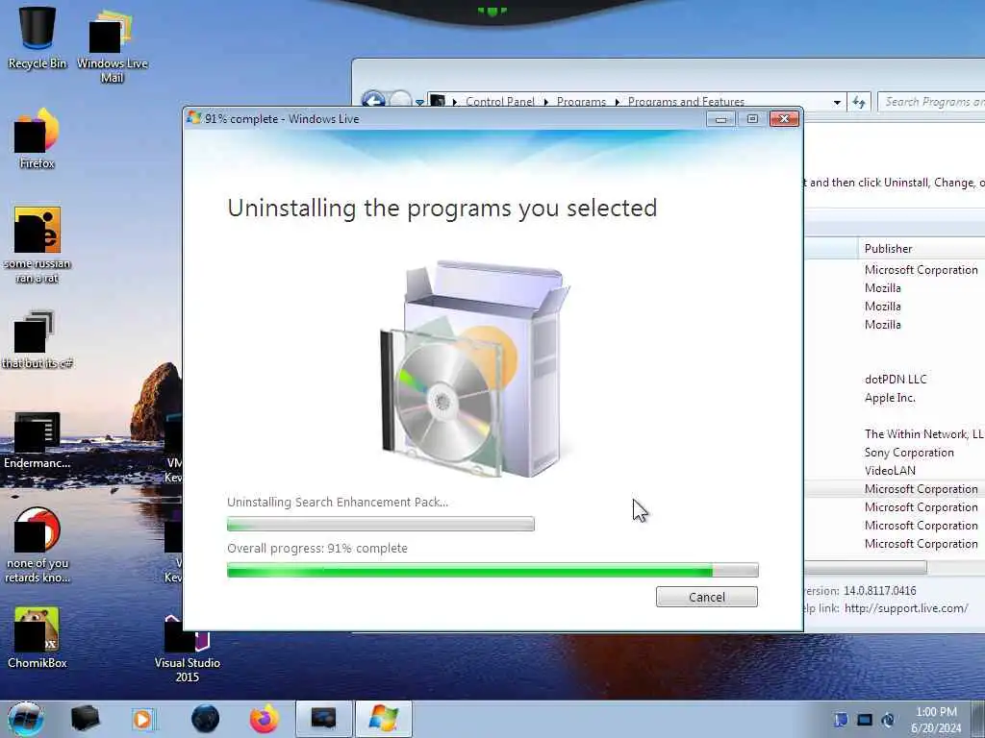985x738 pixels.
Task: Switch to the dark monitor taskbar window
Action: coord(323,719)
